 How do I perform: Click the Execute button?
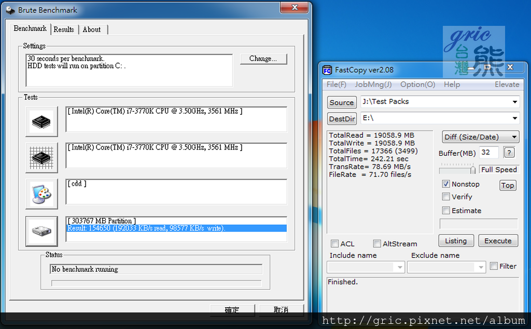tap(498, 241)
